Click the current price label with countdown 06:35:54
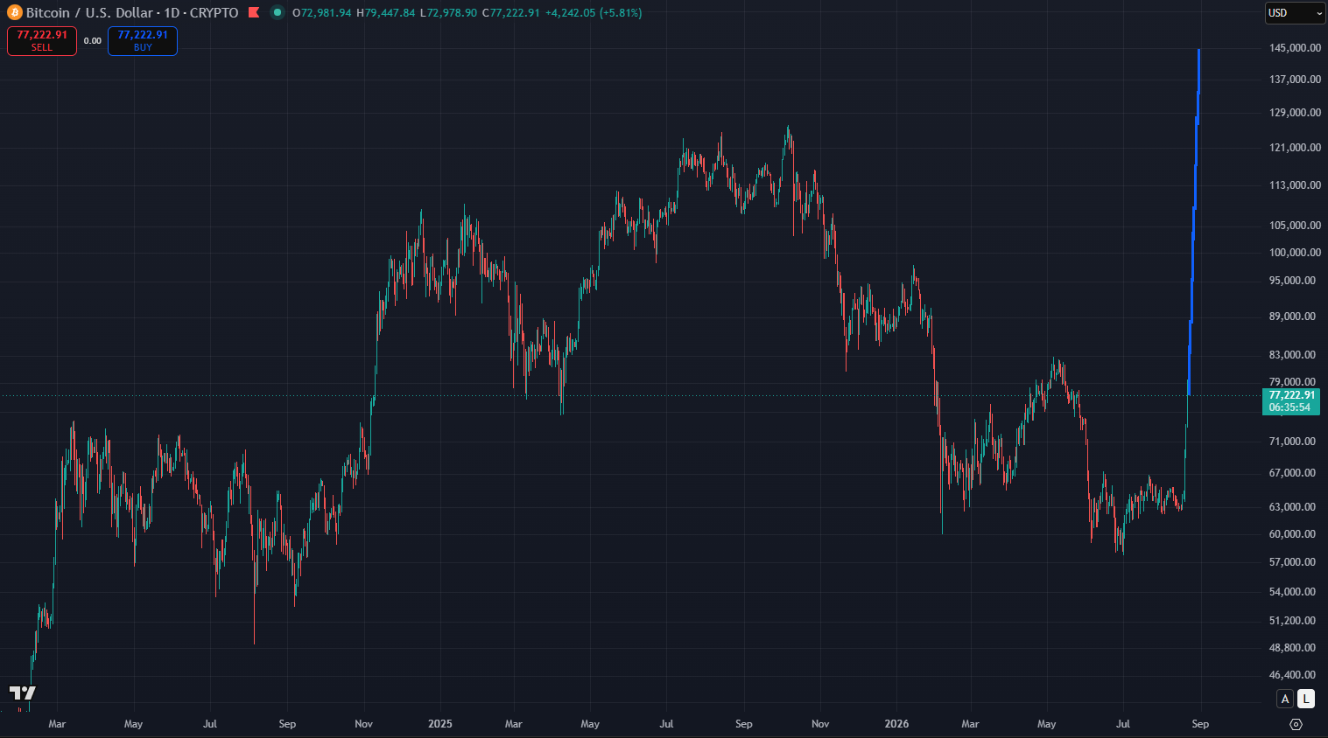This screenshot has height=738, width=1328. pos(1291,401)
